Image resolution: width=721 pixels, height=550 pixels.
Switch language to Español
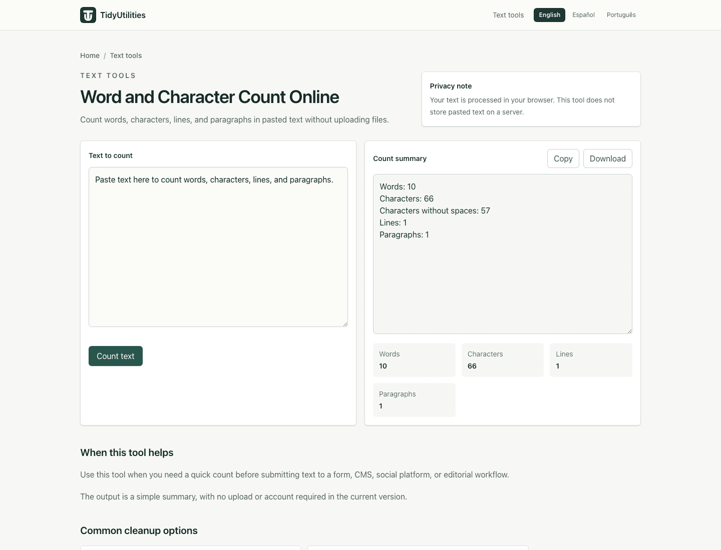pos(583,15)
